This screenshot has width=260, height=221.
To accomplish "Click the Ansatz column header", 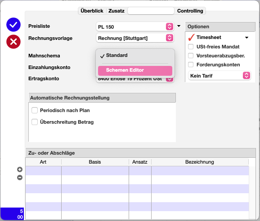I will tap(140, 162).
